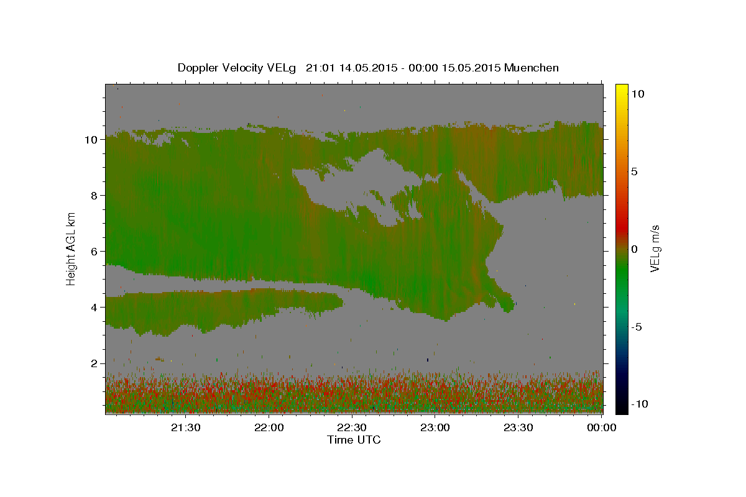Click the yellow top of the colorbar
This screenshot has height=497, width=746.
622,91
